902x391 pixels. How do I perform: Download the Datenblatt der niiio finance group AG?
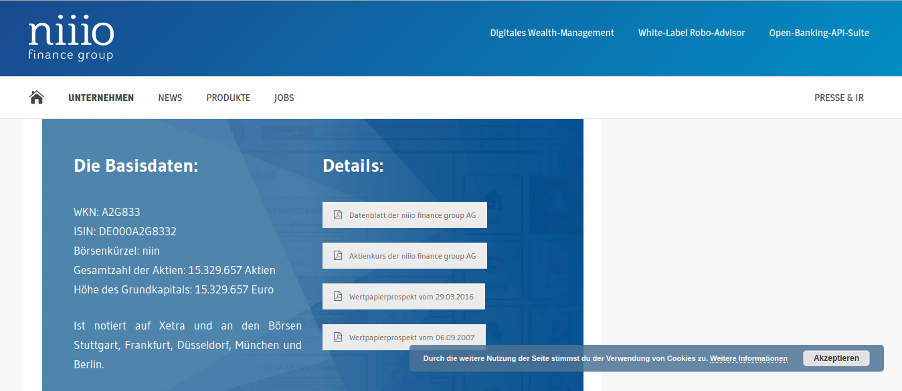click(x=414, y=215)
